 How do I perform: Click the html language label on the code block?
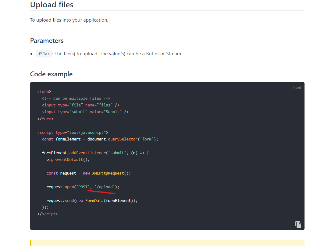[297, 87]
